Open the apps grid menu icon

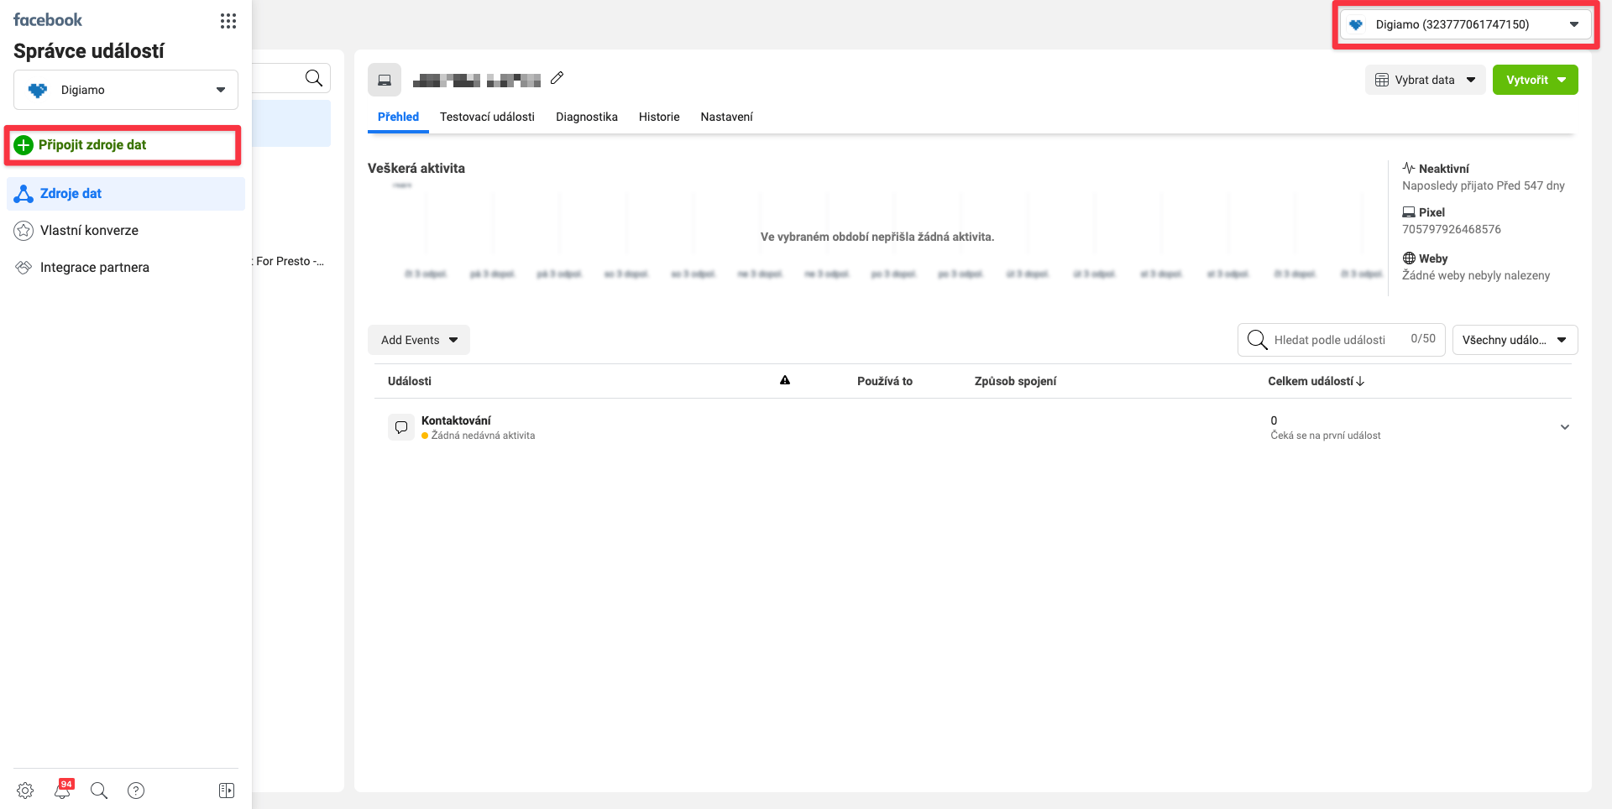tap(228, 21)
